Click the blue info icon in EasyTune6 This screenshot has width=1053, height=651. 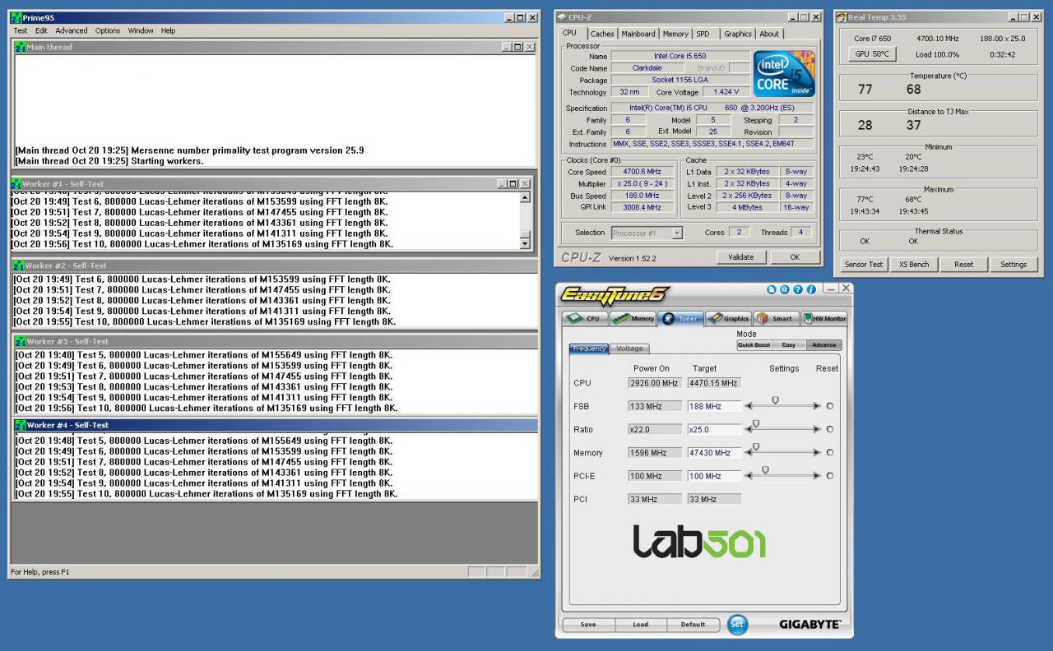(812, 289)
